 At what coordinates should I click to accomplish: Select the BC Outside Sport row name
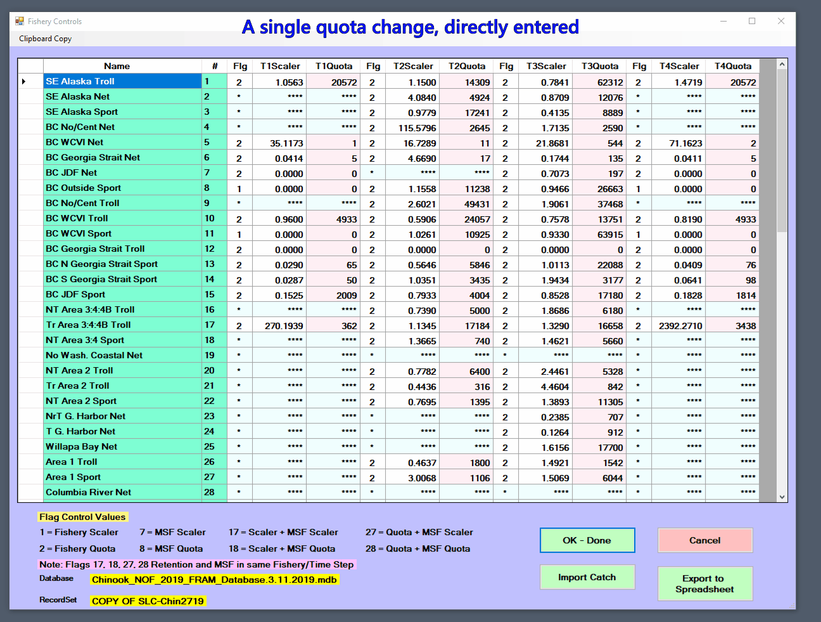pyautogui.click(x=122, y=188)
